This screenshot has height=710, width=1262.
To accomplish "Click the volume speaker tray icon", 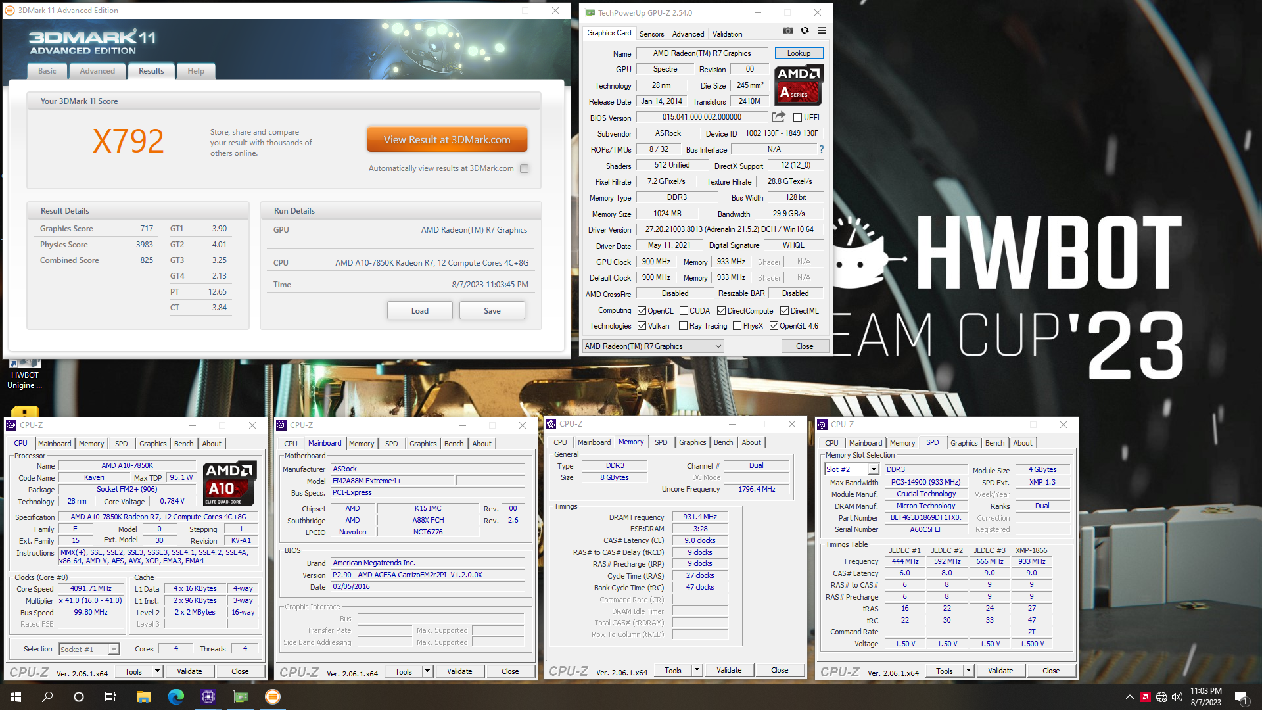I will pyautogui.click(x=1177, y=697).
